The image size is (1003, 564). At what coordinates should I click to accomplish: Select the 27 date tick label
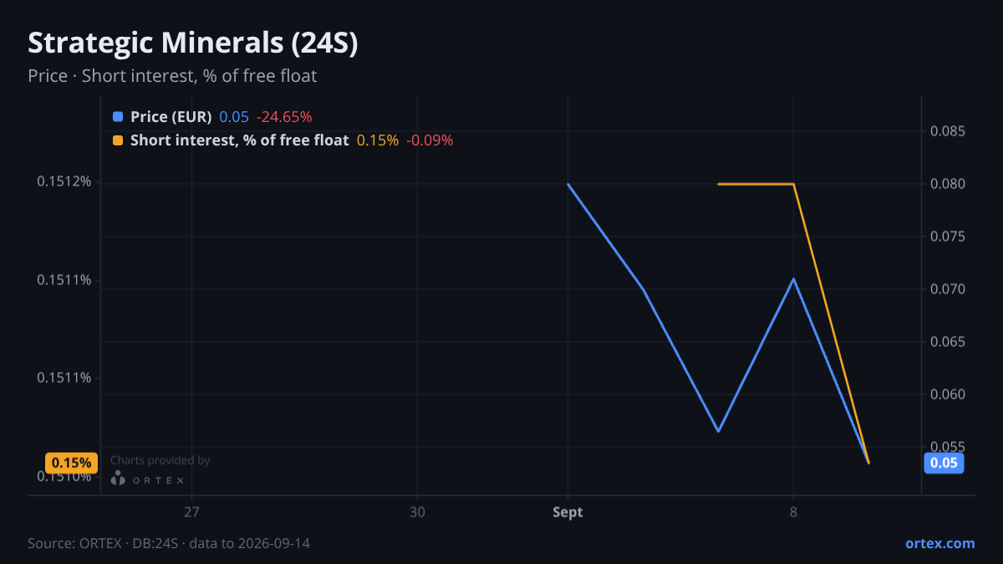coord(192,512)
